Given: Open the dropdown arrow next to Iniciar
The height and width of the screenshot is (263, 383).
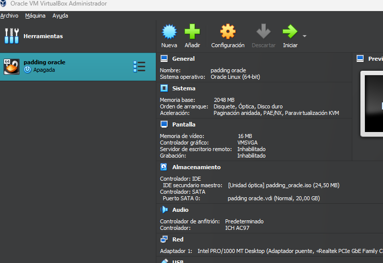Looking at the screenshot, I should [305, 36].
